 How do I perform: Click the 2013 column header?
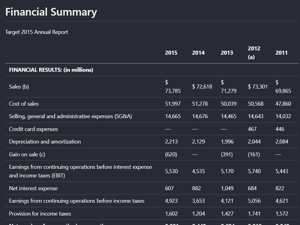pos(227,53)
